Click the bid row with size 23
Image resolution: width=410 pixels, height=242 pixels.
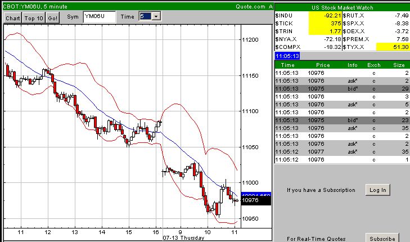342,120
